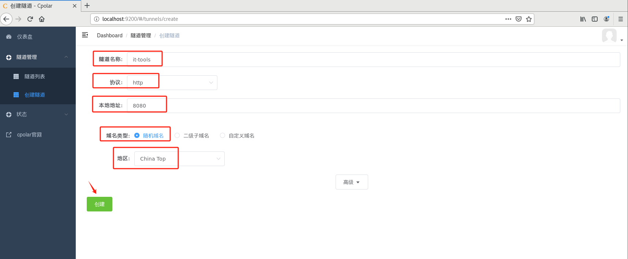
Task: Click the 隧道管理 breadcrumb
Action: (x=141, y=35)
